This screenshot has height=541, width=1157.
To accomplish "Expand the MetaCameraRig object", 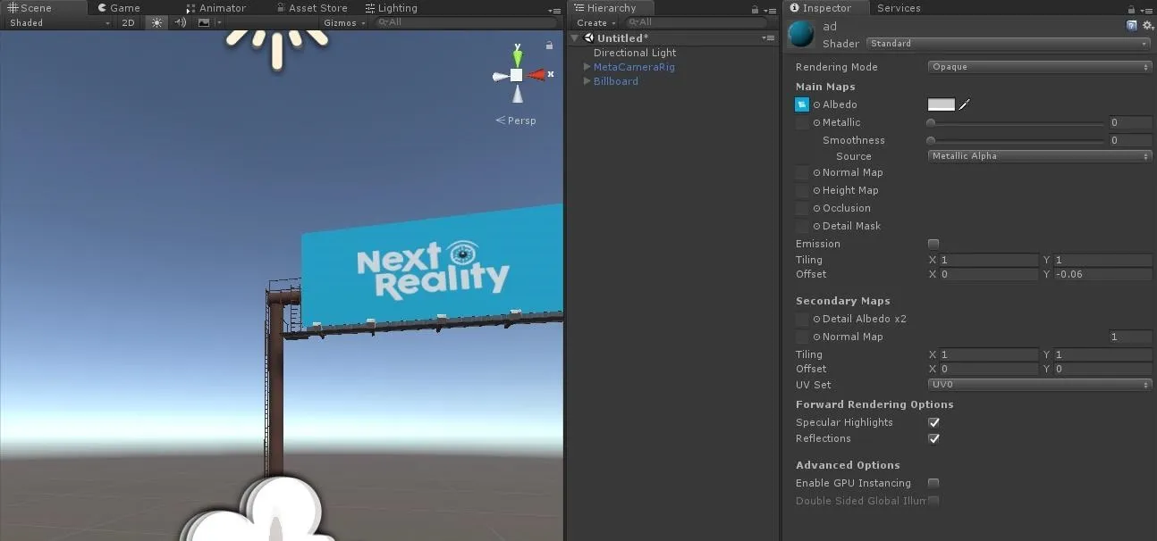I will [x=587, y=67].
